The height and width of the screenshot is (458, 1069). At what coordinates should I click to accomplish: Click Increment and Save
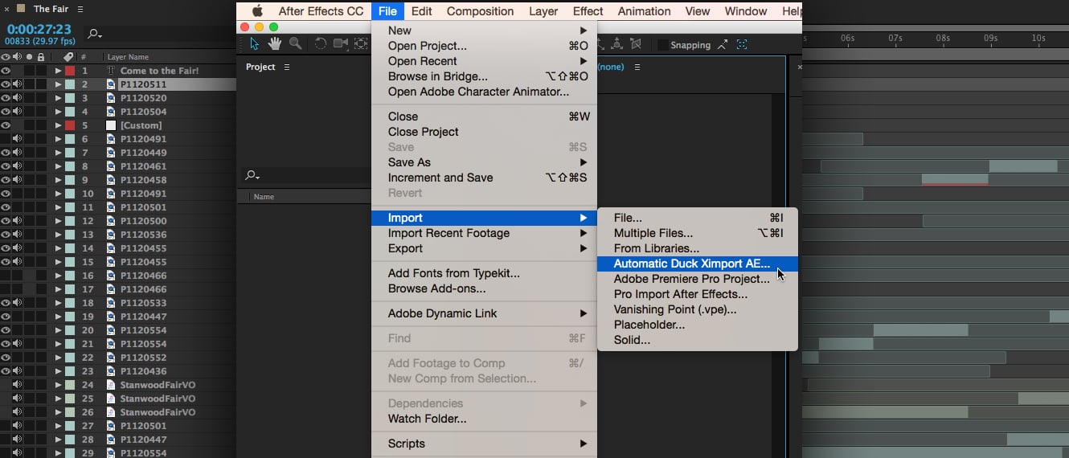[x=485, y=178]
